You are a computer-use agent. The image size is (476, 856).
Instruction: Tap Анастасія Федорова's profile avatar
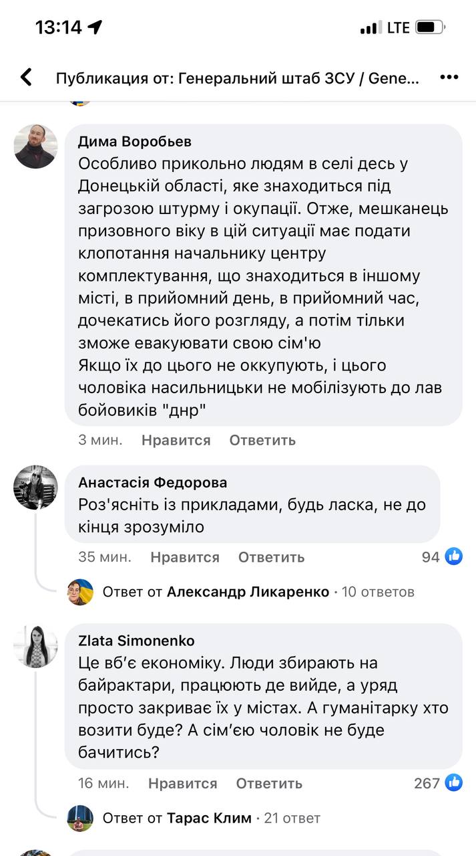35,488
